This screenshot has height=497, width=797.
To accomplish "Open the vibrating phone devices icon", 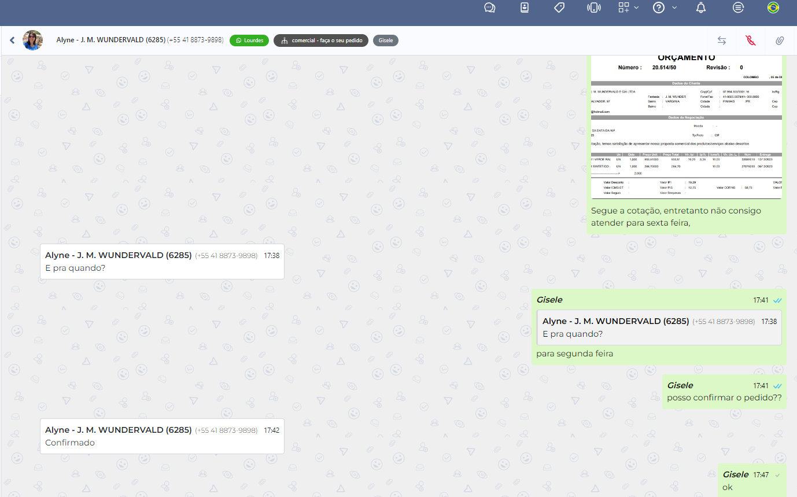I will (x=593, y=8).
